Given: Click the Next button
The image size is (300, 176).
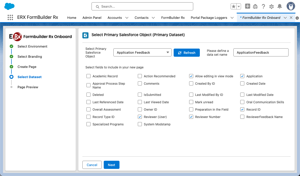Looking at the screenshot, I should [x=111, y=165].
